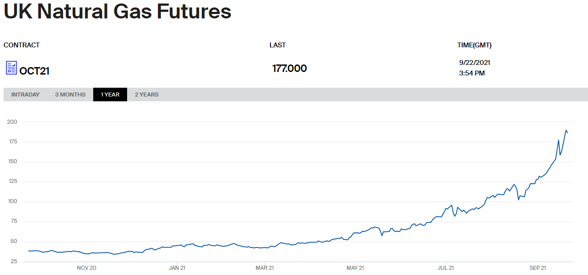Click the contract report icon beside OCT21

11,68
